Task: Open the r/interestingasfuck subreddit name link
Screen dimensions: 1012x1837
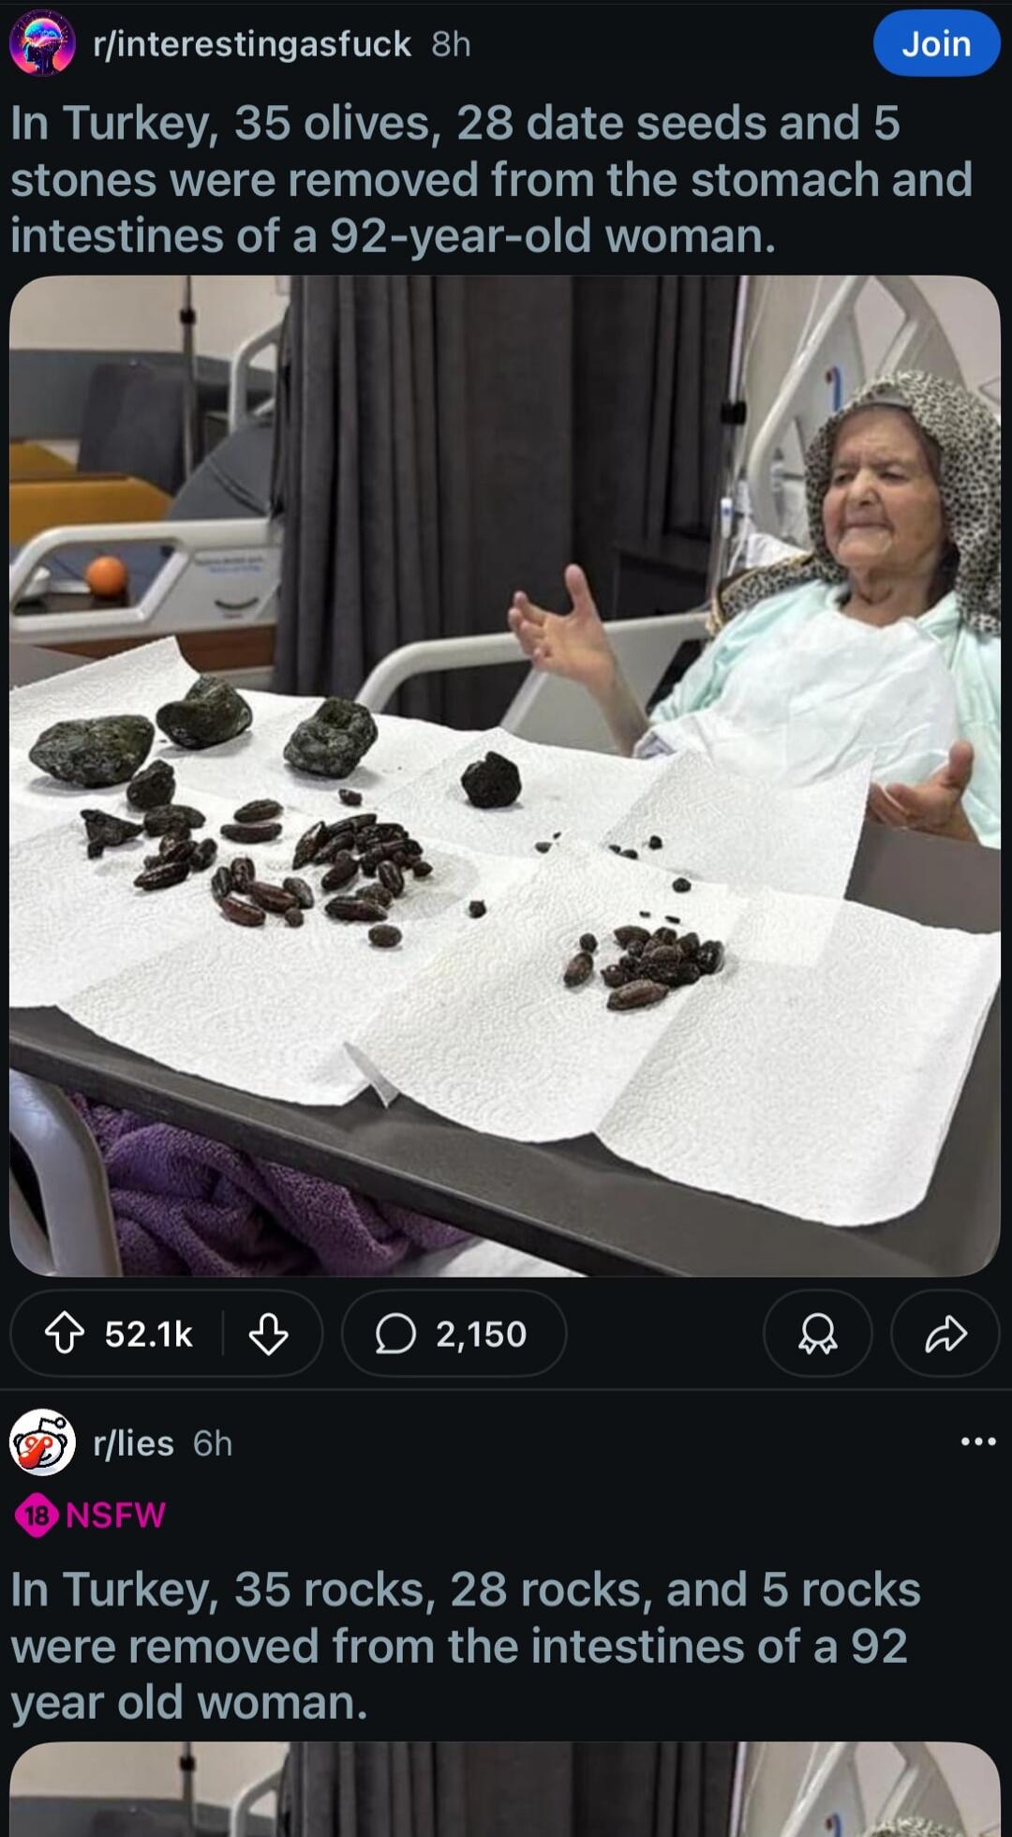Action: point(252,43)
